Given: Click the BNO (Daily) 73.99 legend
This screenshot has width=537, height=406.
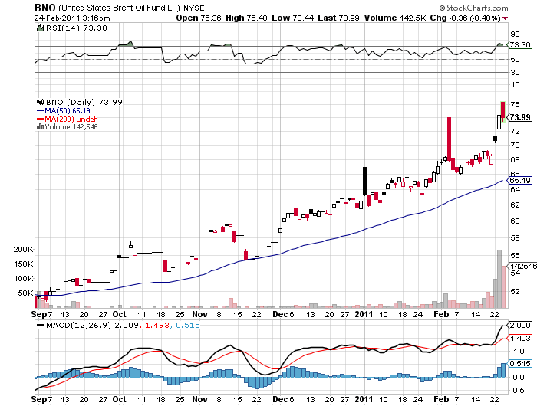Looking at the screenshot, I should coord(84,103).
